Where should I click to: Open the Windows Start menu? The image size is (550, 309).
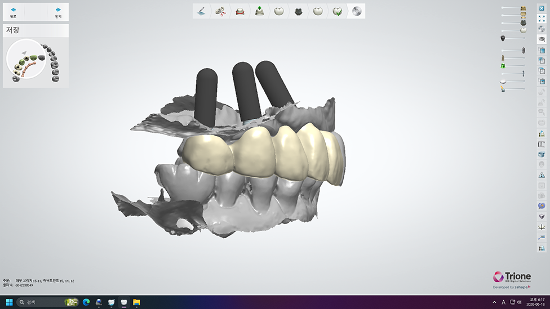pyautogui.click(x=9, y=302)
